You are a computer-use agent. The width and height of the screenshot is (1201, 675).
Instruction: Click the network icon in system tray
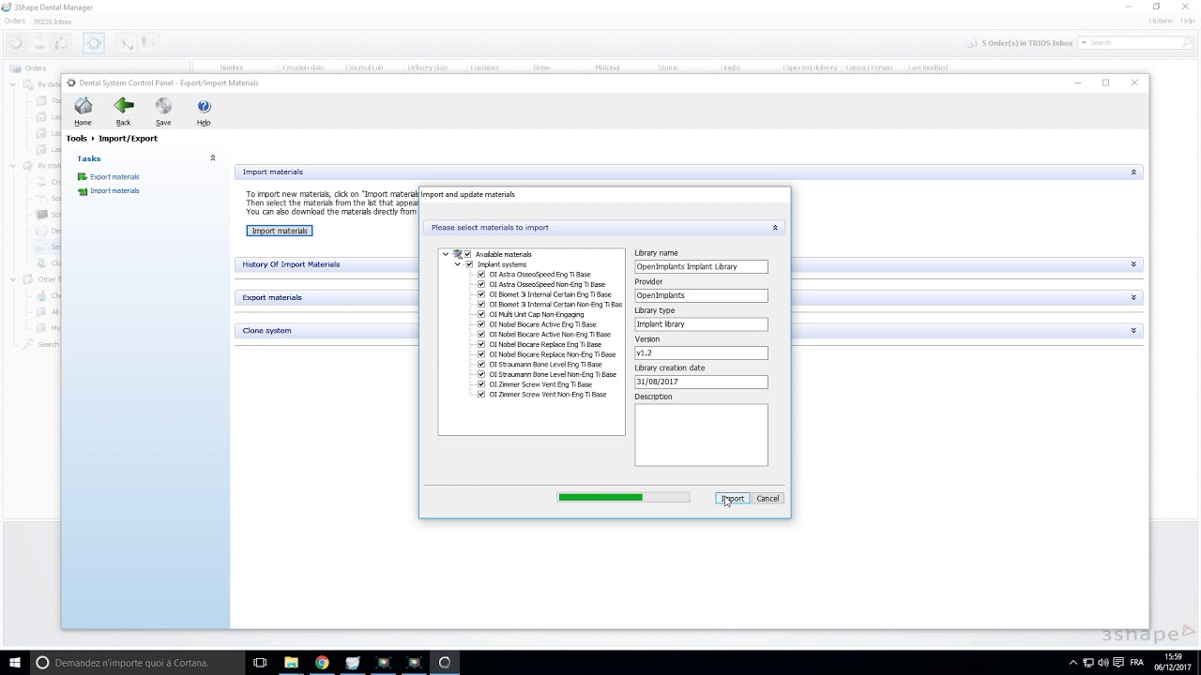coord(1088,663)
